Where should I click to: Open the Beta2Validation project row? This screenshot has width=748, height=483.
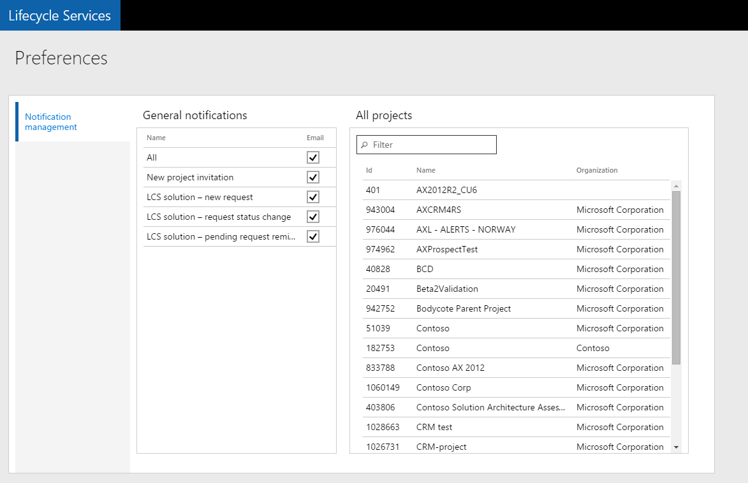[447, 289]
